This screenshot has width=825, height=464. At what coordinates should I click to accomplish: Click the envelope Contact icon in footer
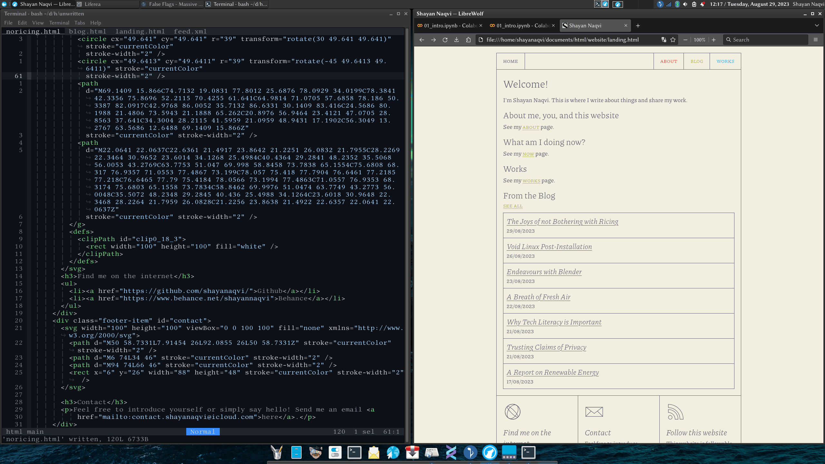click(x=594, y=411)
